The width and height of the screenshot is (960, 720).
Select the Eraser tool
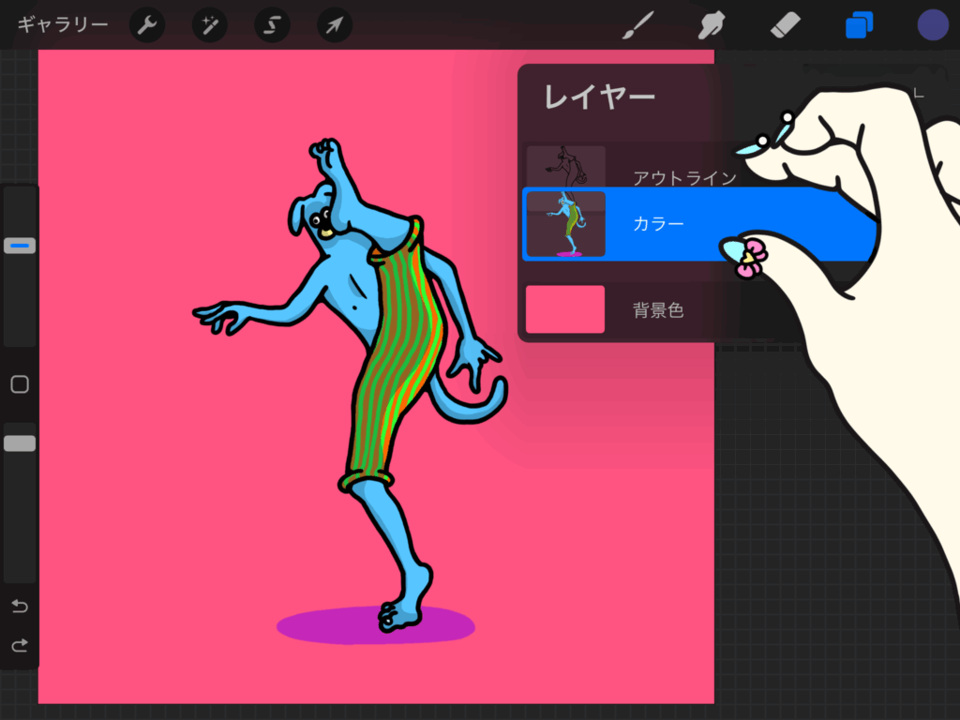[x=786, y=25]
